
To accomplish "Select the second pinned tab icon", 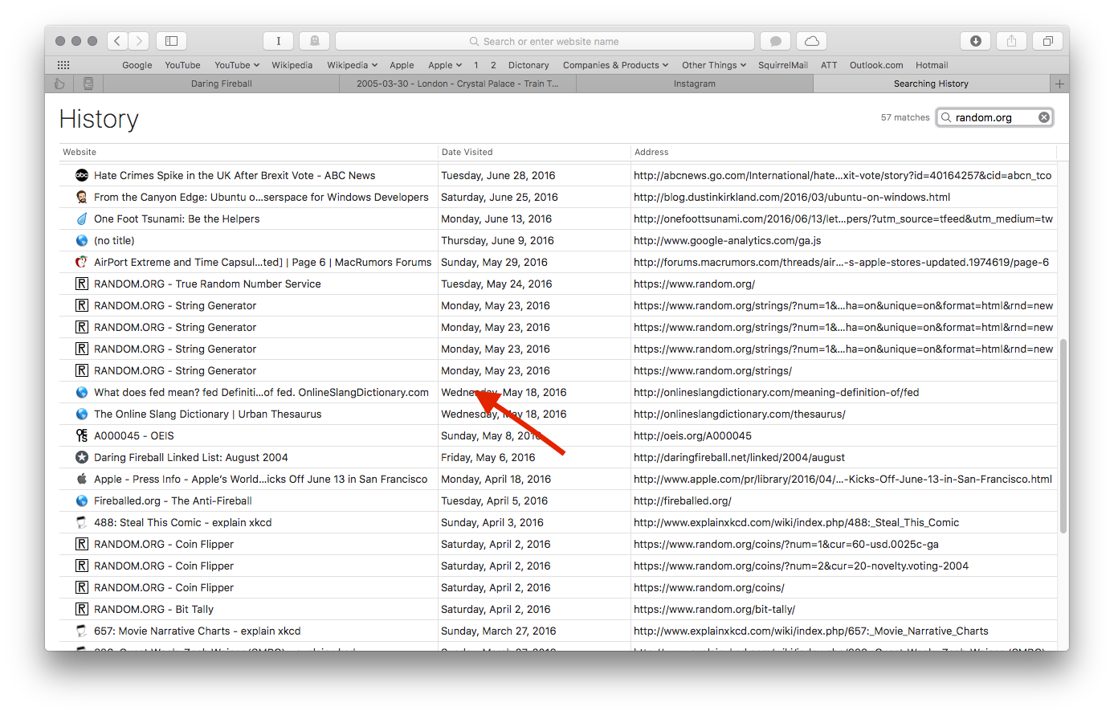I will point(88,84).
